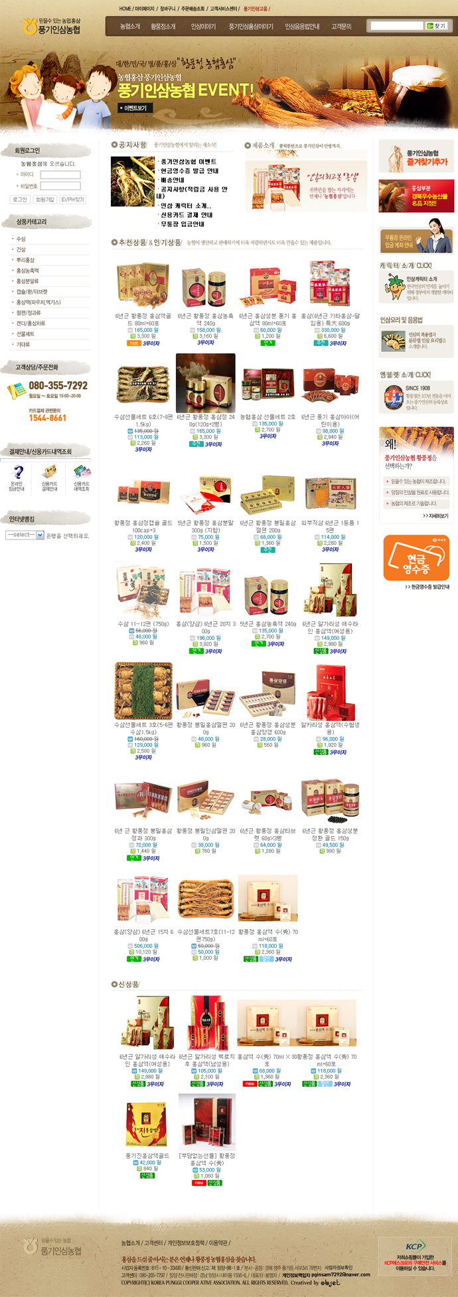Click the 아이디 login input field

point(60,175)
